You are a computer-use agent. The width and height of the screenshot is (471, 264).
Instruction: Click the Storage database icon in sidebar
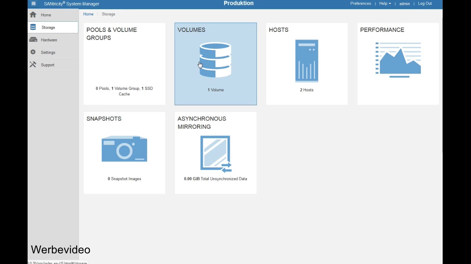(x=33, y=27)
